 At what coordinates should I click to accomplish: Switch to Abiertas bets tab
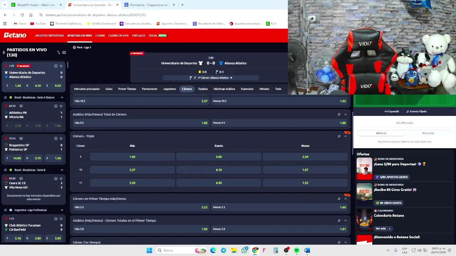coord(381,133)
